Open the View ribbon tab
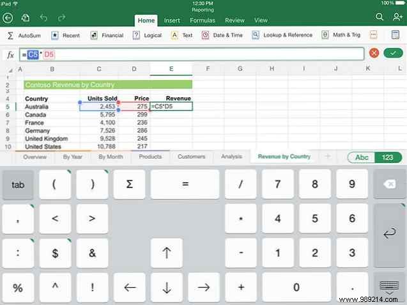The height and width of the screenshot is (305, 407). pos(261,20)
